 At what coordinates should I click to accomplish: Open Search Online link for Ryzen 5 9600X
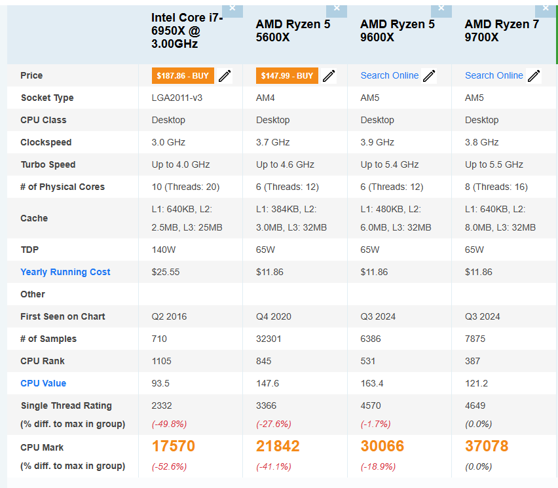pos(389,75)
